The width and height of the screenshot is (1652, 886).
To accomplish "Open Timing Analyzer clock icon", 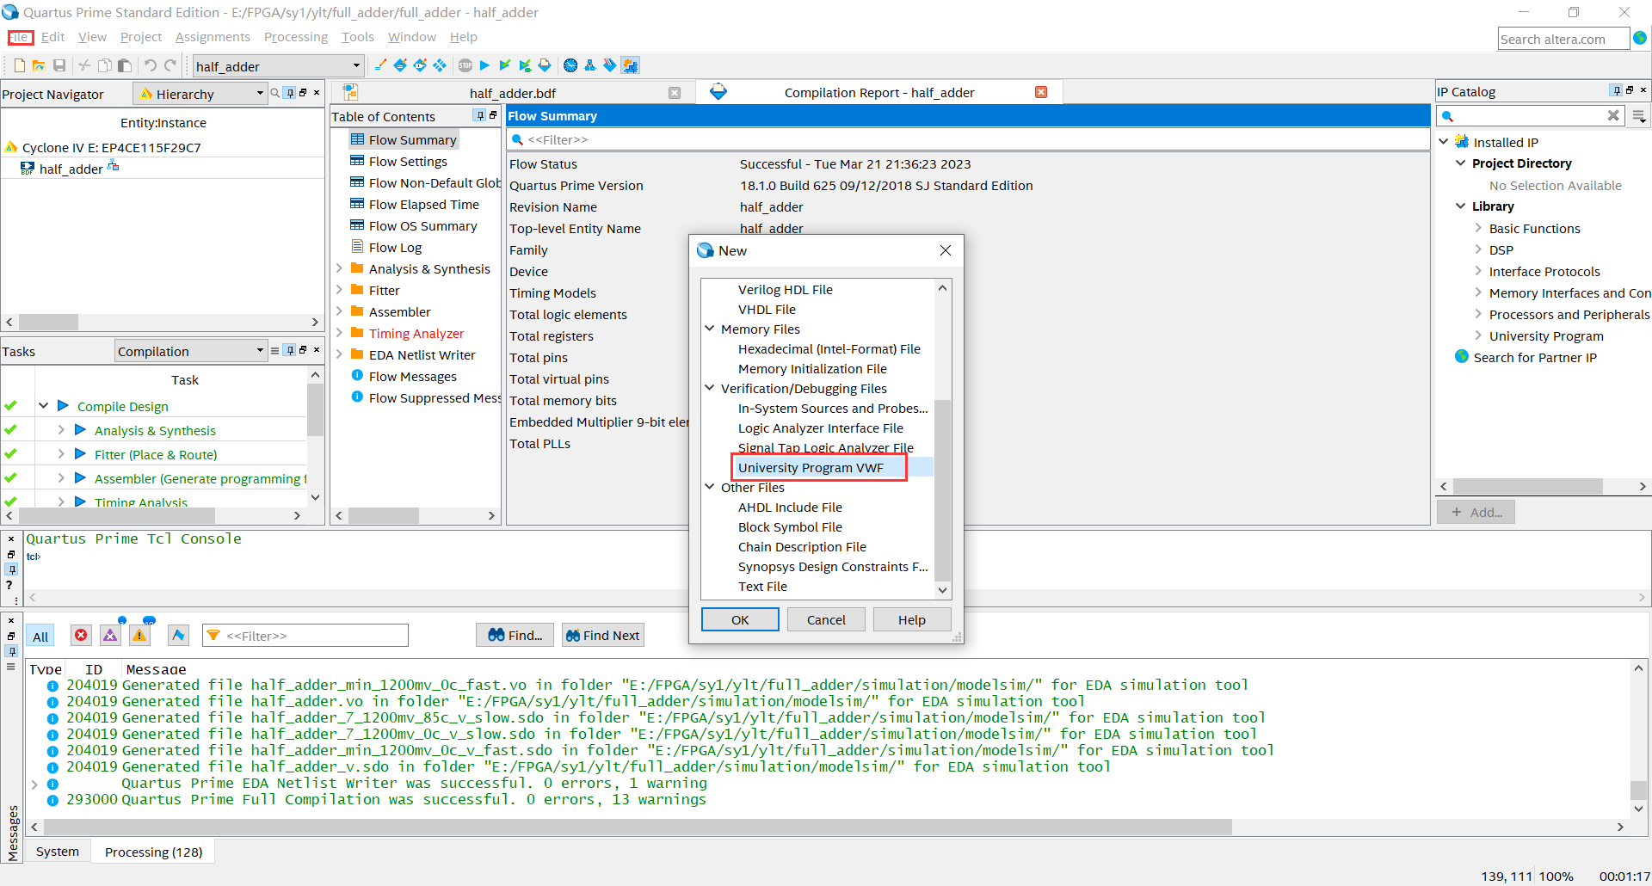I will click(x=570, y=65).
